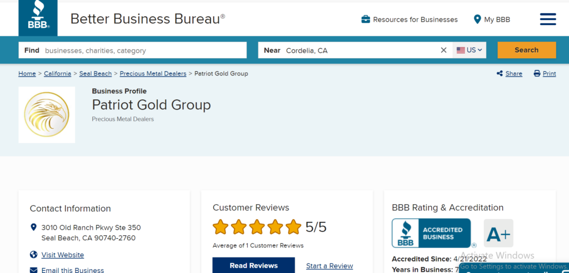Click the Contact Information heading
The width and height of the screenshot is (569, 273).
click(x=71, y=209)
